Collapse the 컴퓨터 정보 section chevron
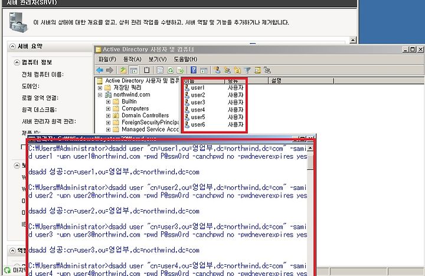 pyautogui.click(x=17, y=63)
